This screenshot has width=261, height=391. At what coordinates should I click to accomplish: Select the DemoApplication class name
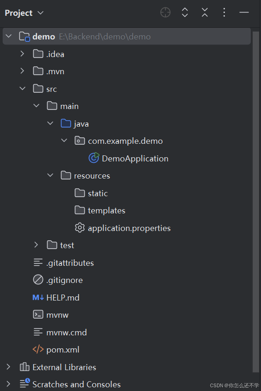pyautogui.click(x=135, y=159)
